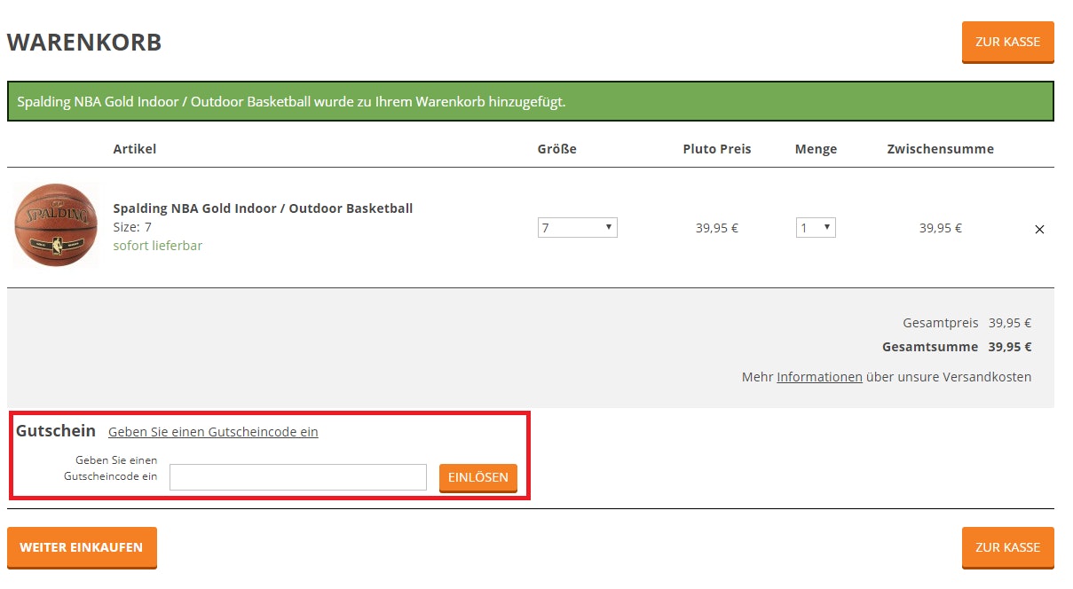Click the 'Size: 7' product detail
The image size is (1073, 589).
[132, 227]
